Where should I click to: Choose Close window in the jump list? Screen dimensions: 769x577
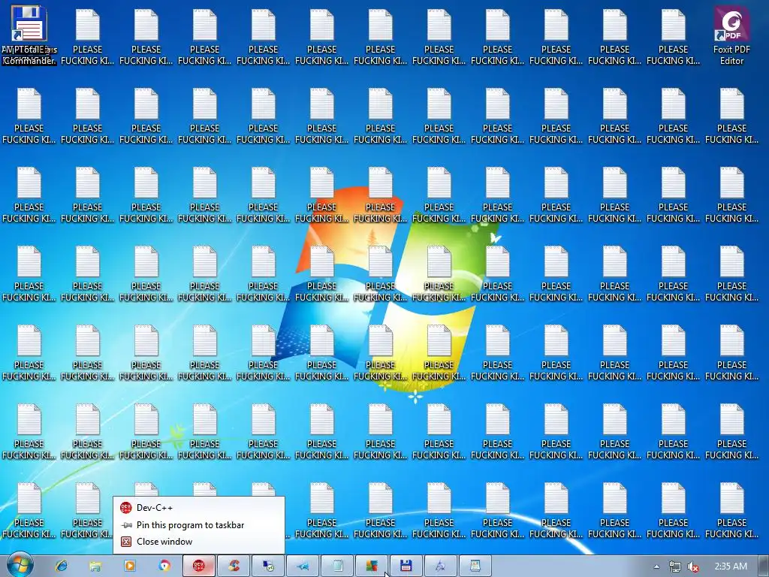point(198,541)
